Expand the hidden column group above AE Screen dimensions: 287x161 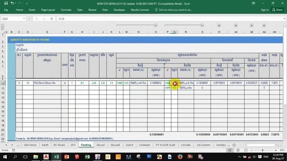252,25
